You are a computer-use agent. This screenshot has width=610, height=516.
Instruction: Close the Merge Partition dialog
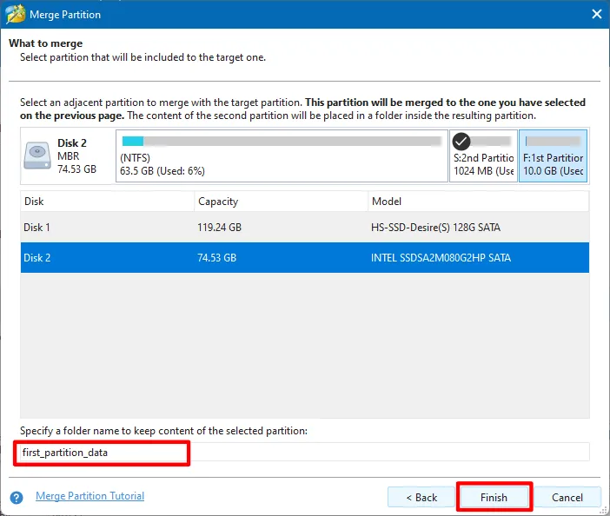tap(597, 15)
